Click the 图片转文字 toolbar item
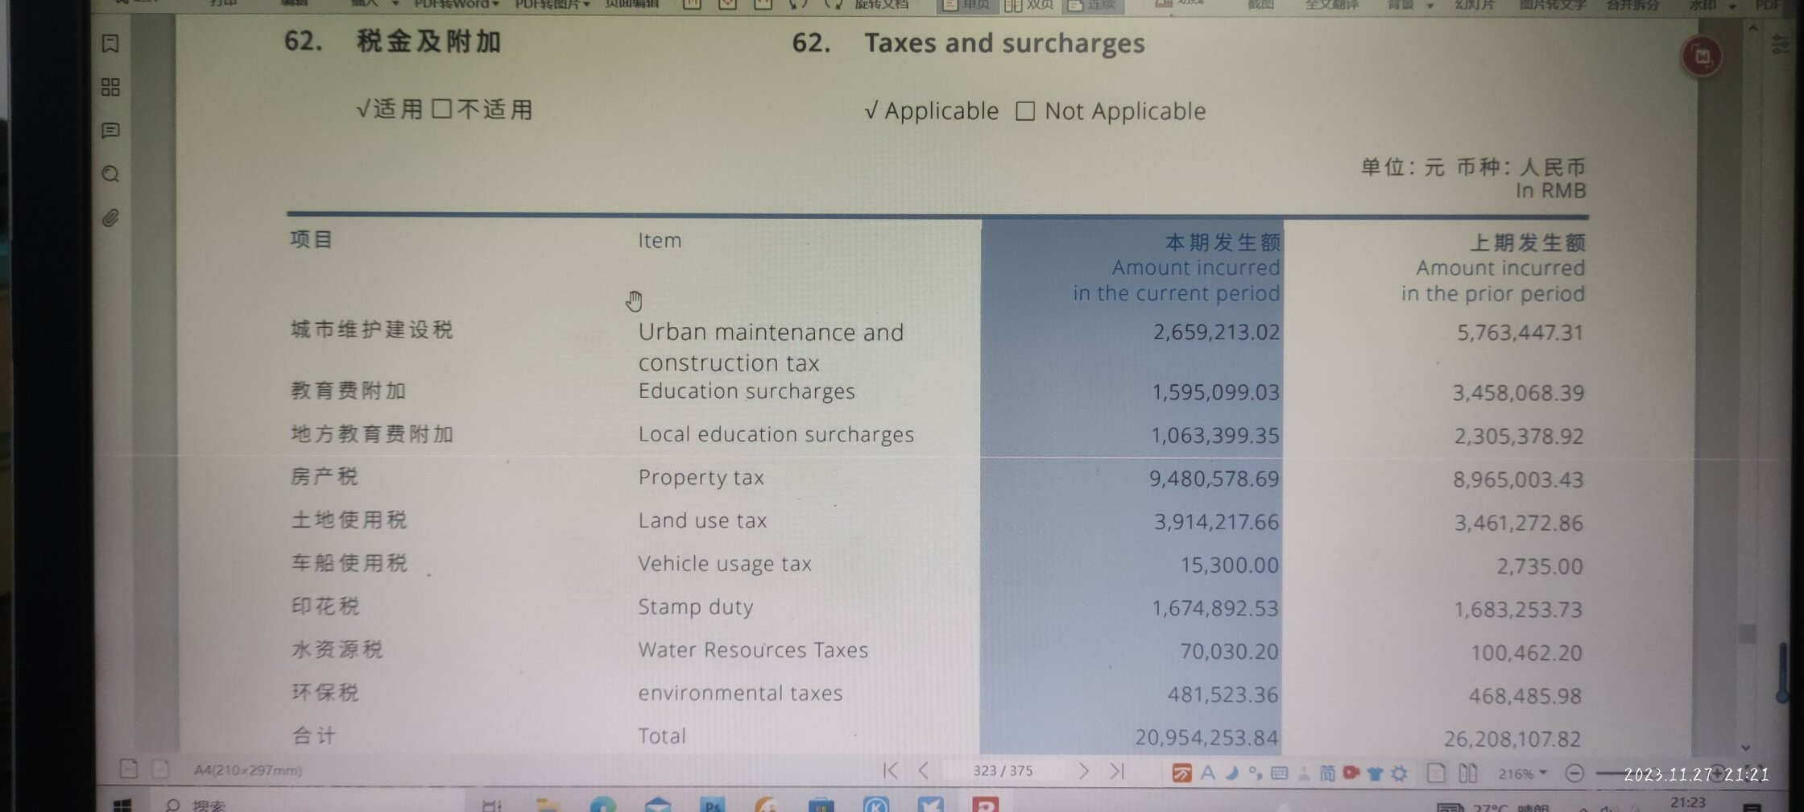The image size is (1804, 812). pyautogui.click(x=1552, y=4)
